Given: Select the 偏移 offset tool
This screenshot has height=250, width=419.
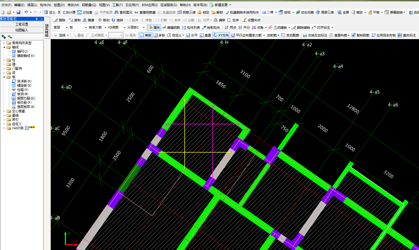Looking at the screenshot, I should point(219,20).
